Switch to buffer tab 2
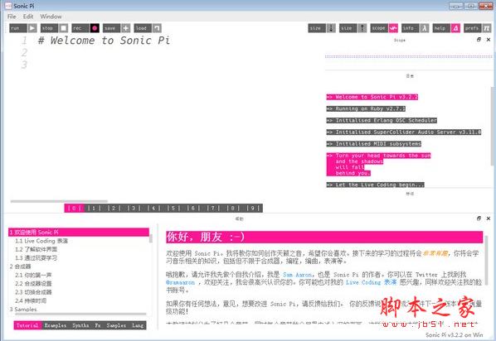Screen dimensions: 496x341 tap(114, 208)
